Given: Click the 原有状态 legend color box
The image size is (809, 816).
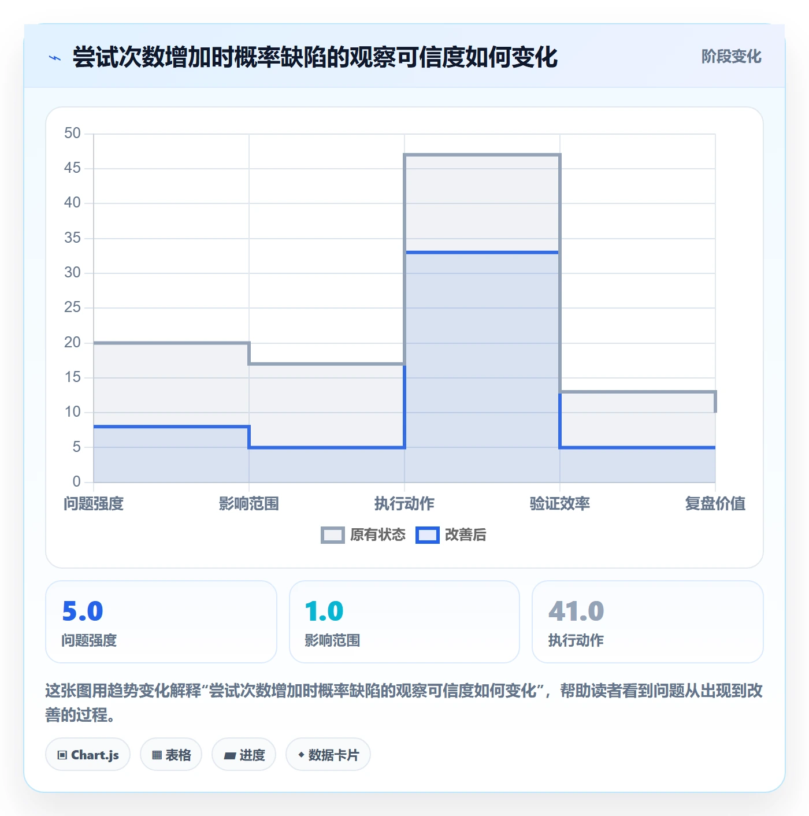Looking at the screenshot, I should tap(332, 535).
